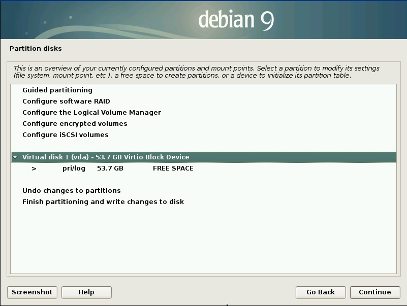Select the FREE SPACE partition entry

tap(173, 168)
